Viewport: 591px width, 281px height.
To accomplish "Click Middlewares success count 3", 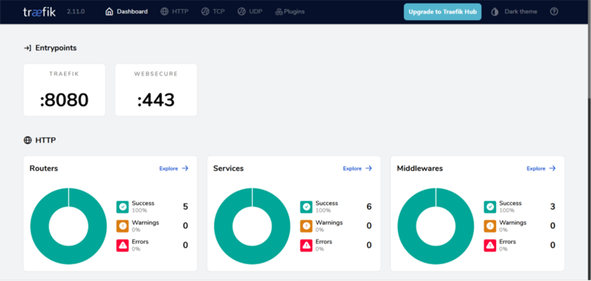I will [553, 206].
